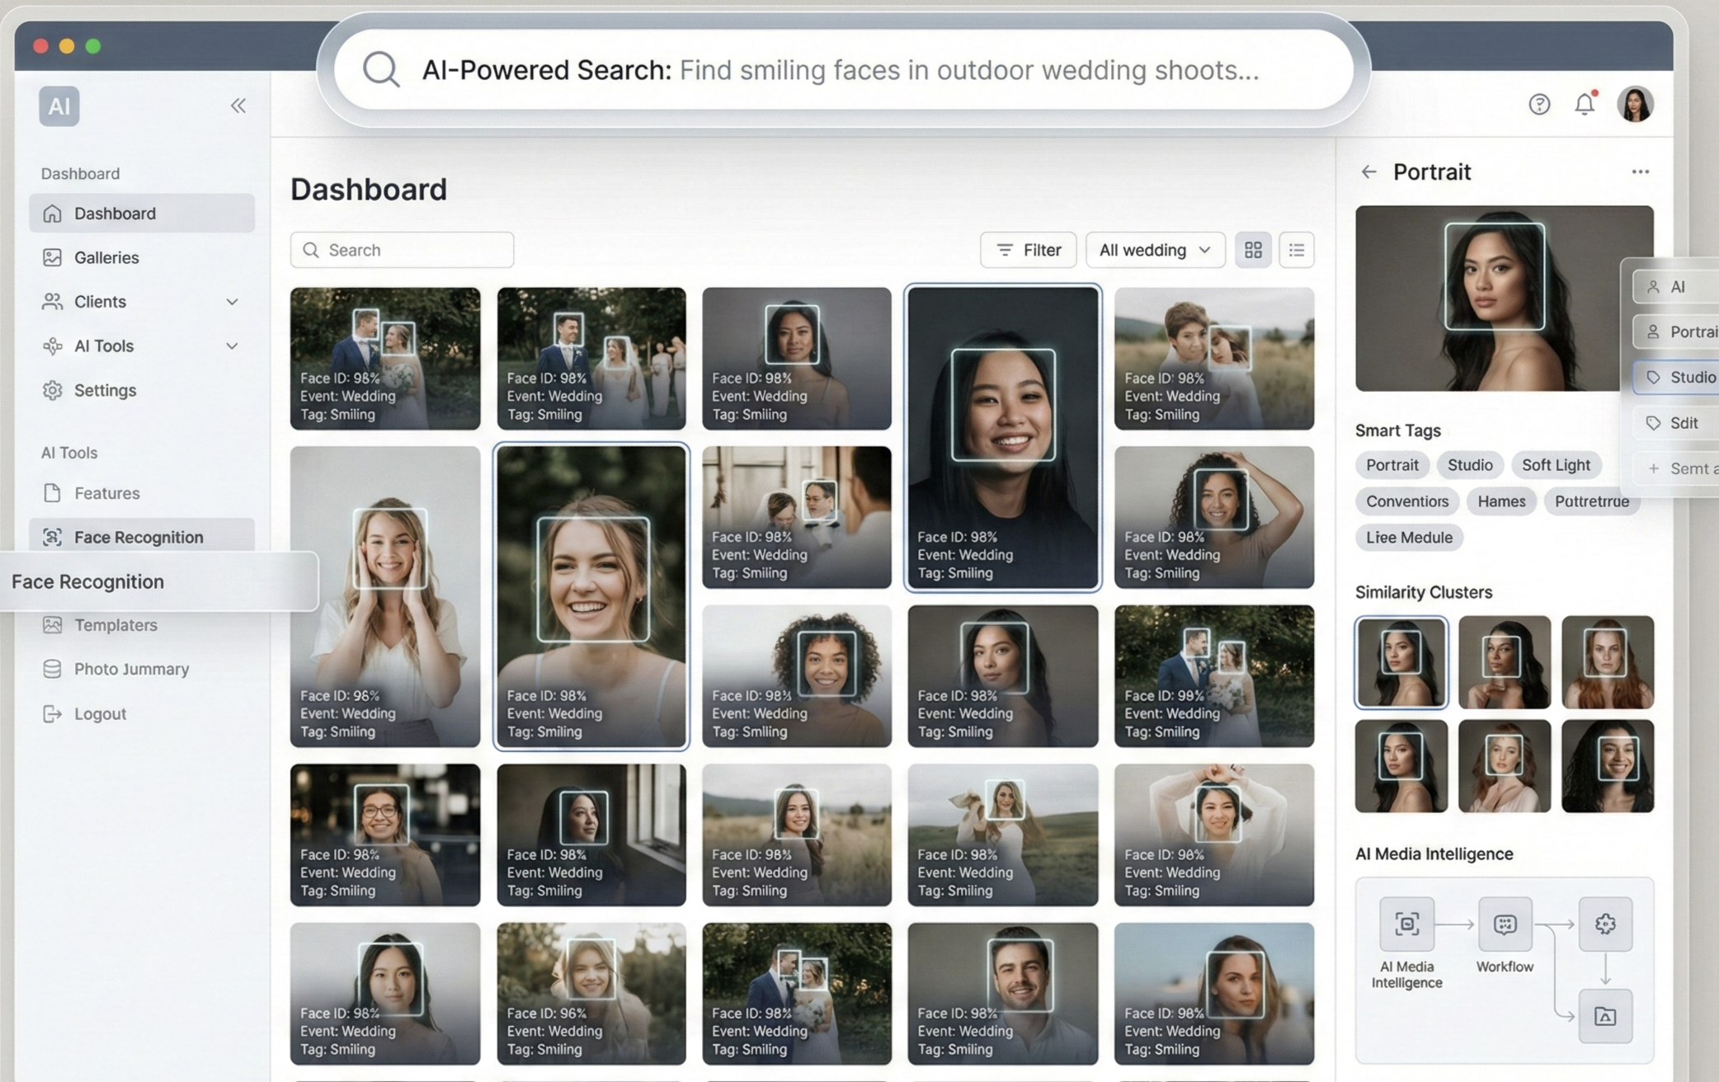Choose AI in the floating popup

coord(1675,287)
